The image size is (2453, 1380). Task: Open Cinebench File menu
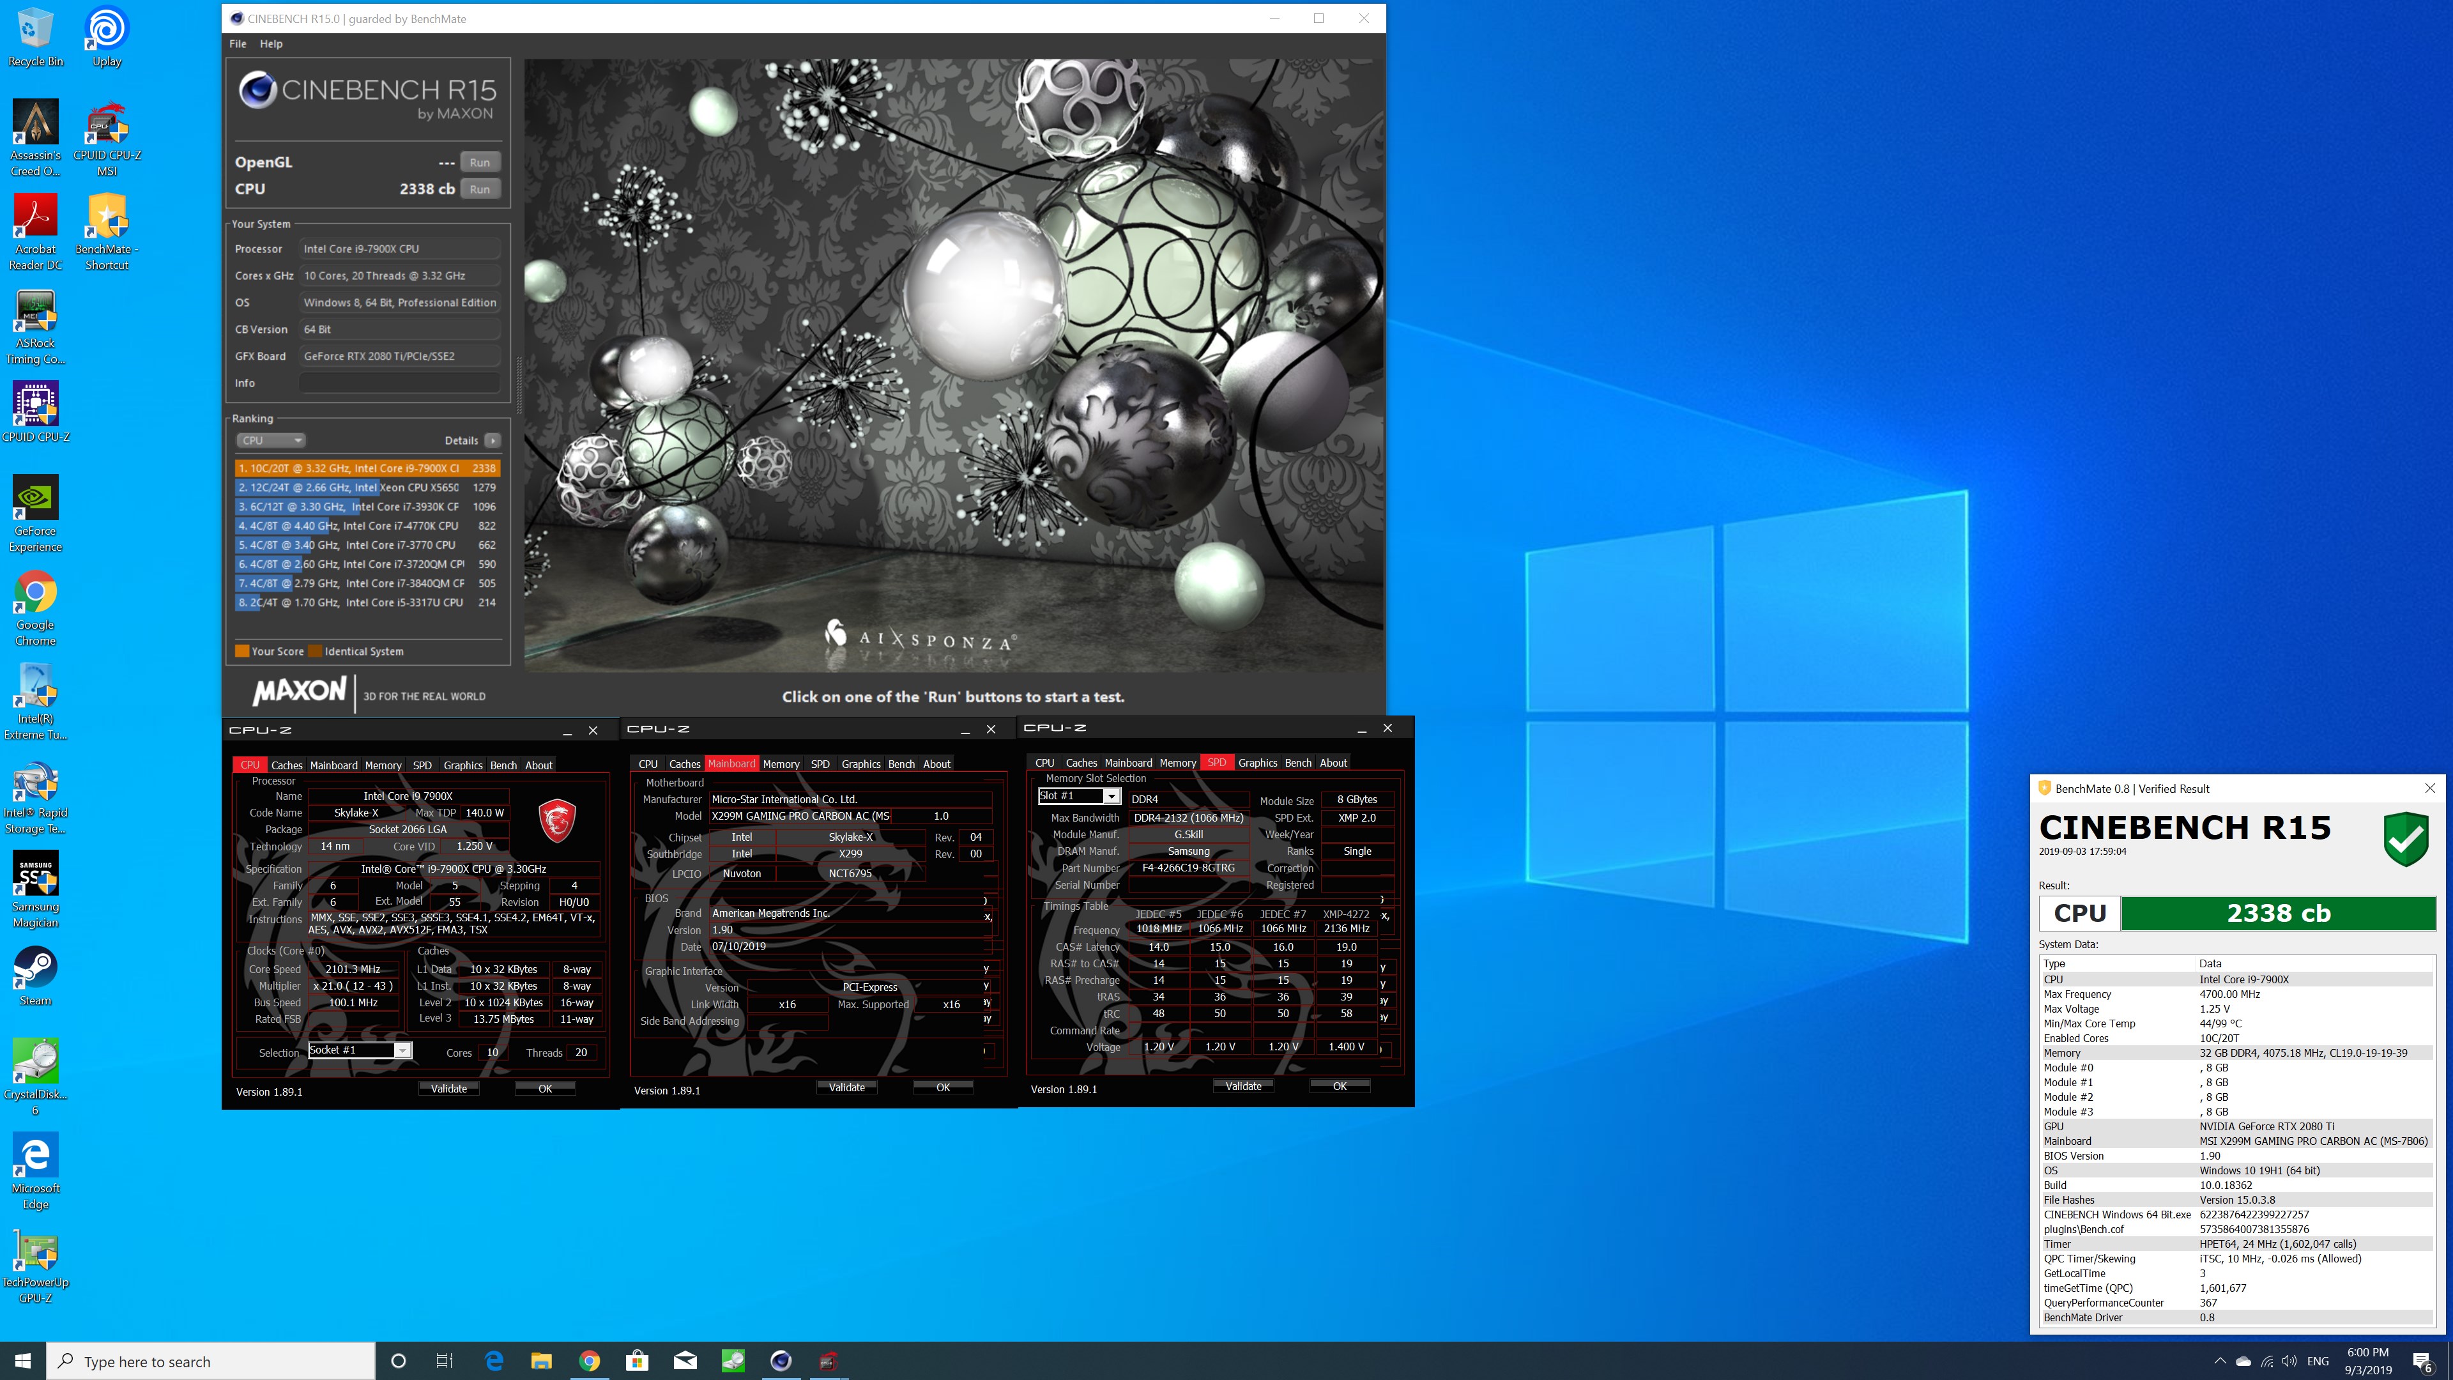click(238, 44)
